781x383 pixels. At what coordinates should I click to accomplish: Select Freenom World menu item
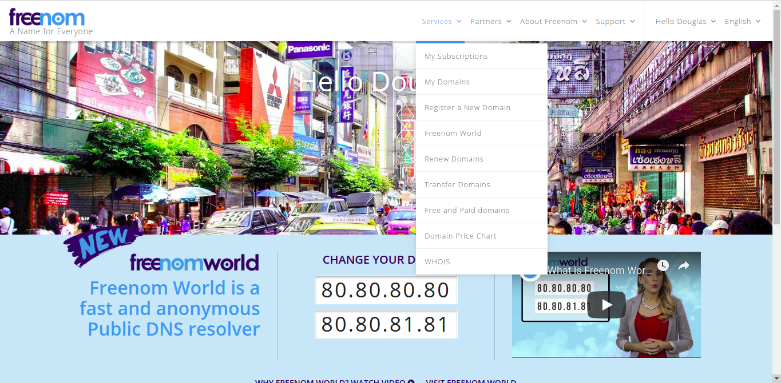point(482,133)
